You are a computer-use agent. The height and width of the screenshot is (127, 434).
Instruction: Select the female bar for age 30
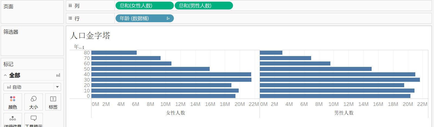pyautogui.click(x=171, y=80)
